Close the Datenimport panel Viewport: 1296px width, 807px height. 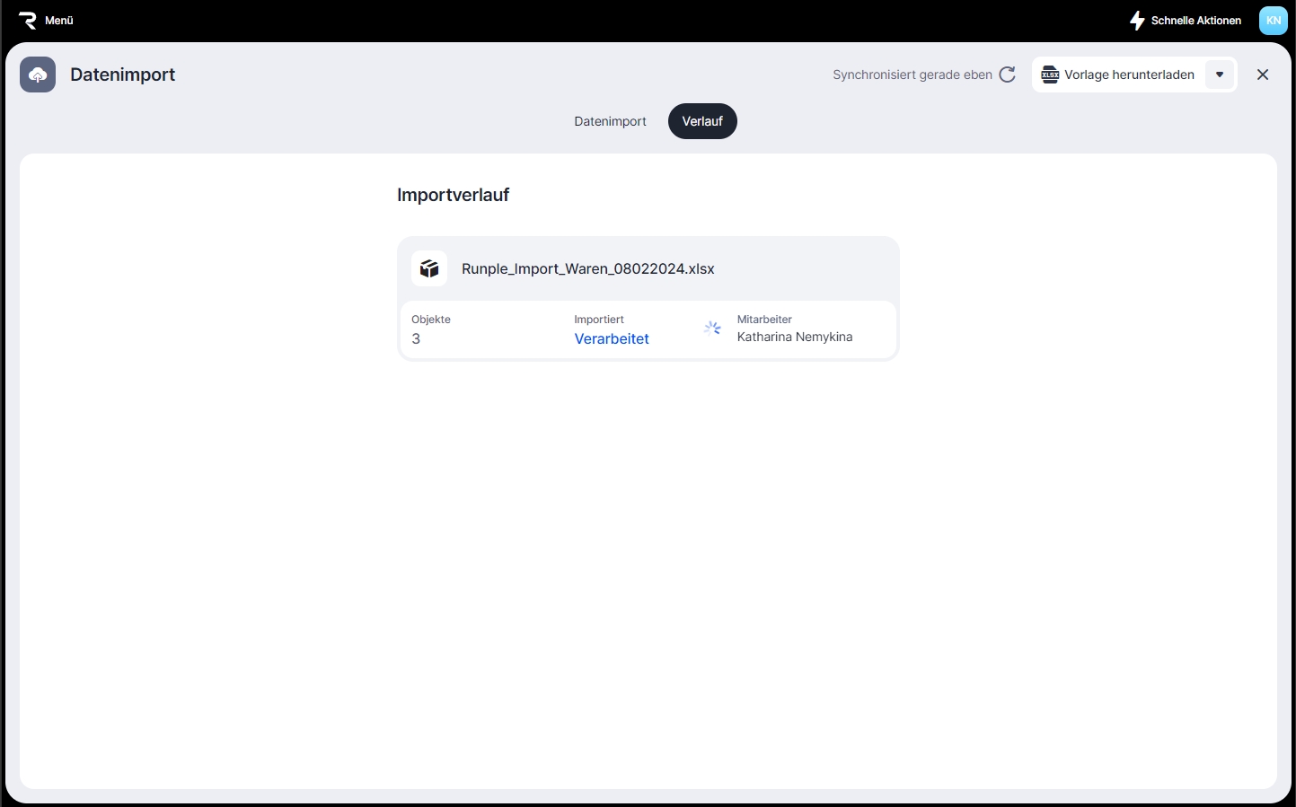coord(1263,75)
